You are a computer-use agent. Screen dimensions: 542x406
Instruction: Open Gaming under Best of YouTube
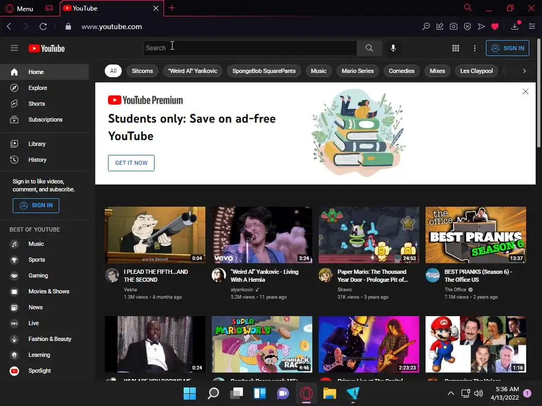pyautogui.click(x=44, y=275)
